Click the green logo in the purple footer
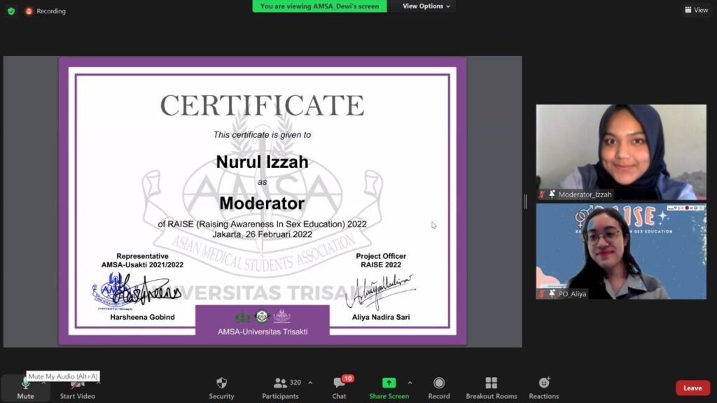 pos(243,316)
